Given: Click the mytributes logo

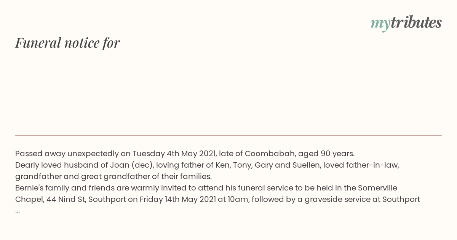Looking at the screenshot, I should (406, 23).
